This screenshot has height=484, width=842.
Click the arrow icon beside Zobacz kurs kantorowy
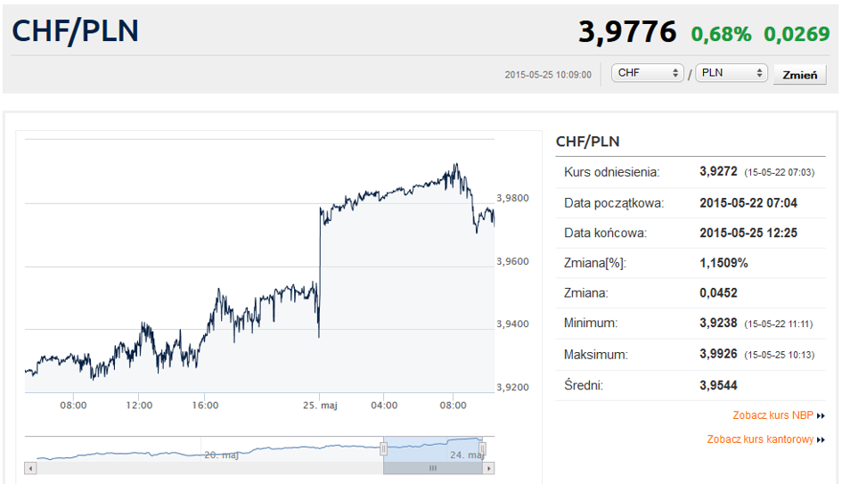821,439
